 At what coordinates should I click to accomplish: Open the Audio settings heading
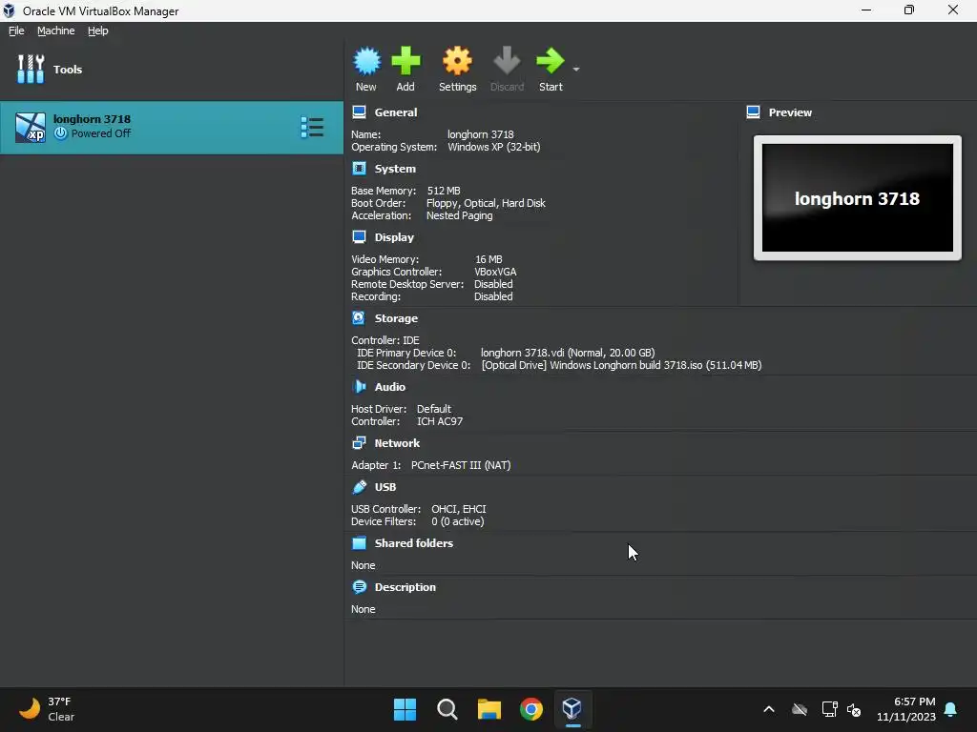[390, 387]
